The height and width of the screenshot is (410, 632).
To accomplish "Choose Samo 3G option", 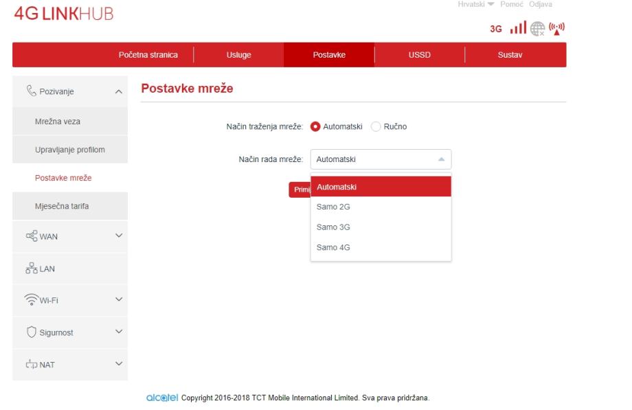I will tap(381, 227).
